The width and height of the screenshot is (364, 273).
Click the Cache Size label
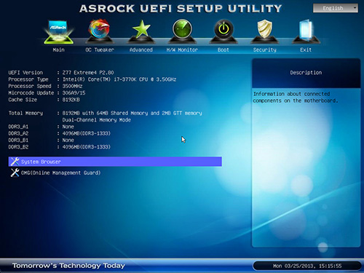point(23,100)
